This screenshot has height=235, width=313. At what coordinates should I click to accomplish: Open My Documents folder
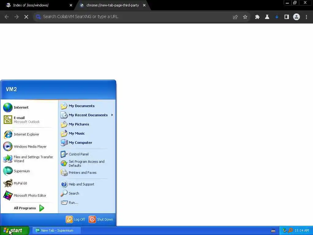pyautogui.click(x=87, y=106)
